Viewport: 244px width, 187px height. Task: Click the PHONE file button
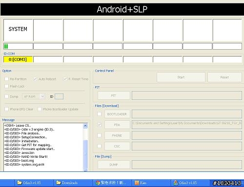117,135
